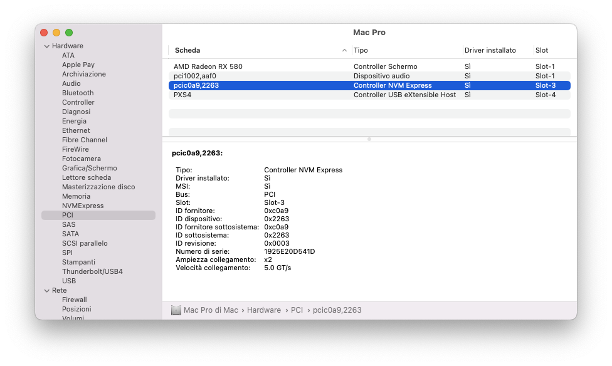
Task: Open USB in the sidebar
Action: [69, 281]
